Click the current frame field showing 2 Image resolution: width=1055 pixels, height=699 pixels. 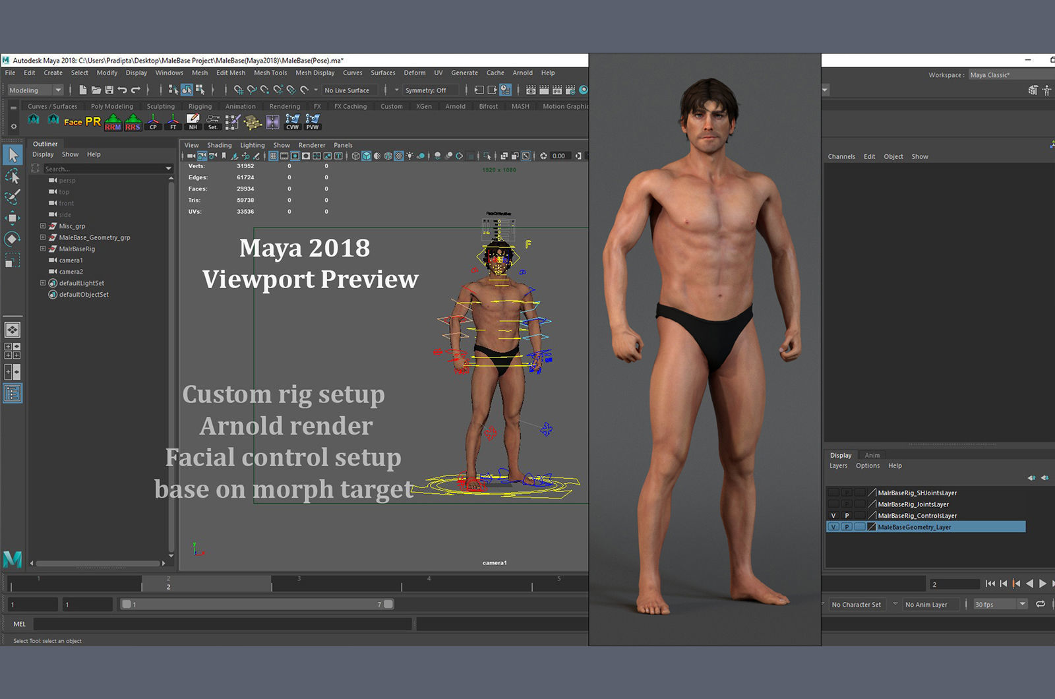pos(954,584)
